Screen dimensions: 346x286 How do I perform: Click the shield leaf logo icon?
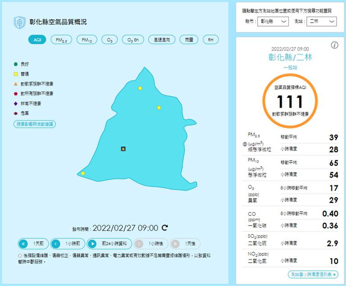pyautogui.click(x=20, y=22)
